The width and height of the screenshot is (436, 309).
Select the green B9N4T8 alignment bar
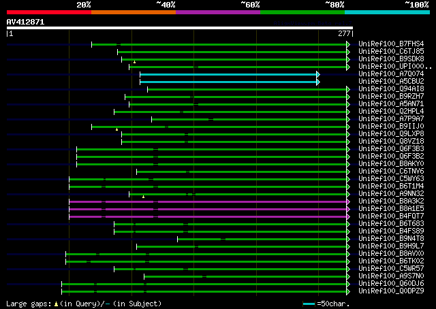click(262, 240)
